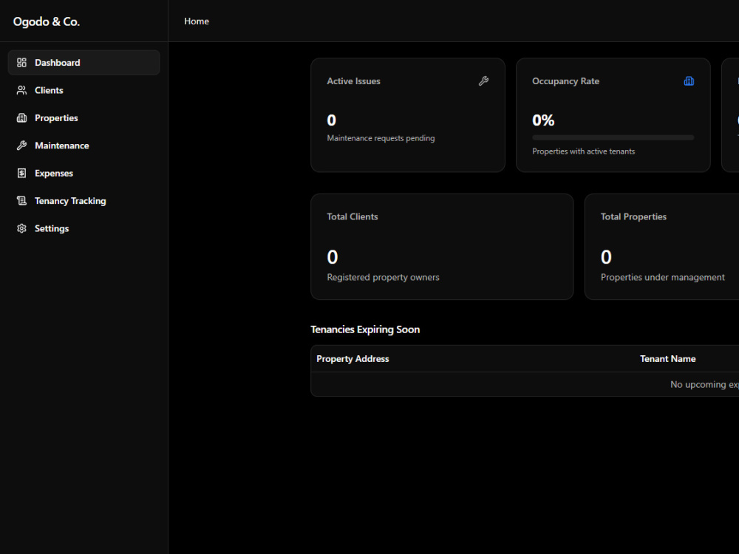Open the Expenses page

point(84,174)
